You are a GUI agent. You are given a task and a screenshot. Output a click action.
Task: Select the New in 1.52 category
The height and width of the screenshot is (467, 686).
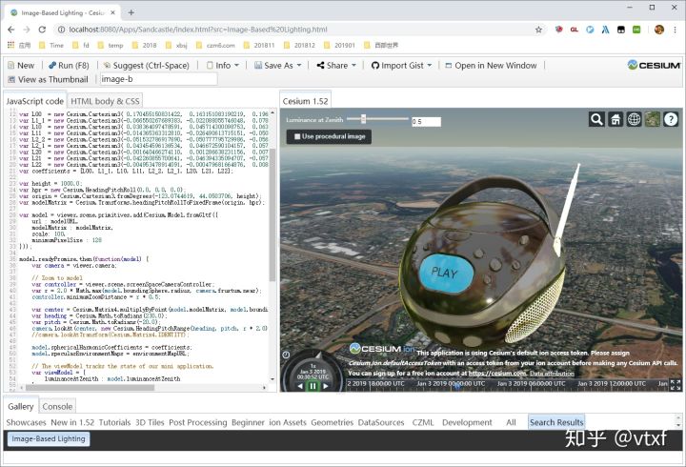72,422
